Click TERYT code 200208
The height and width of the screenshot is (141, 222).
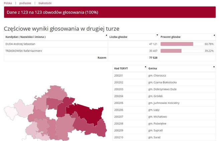[119, 124]
